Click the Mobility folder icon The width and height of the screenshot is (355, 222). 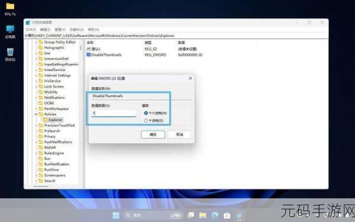(41, 92)
